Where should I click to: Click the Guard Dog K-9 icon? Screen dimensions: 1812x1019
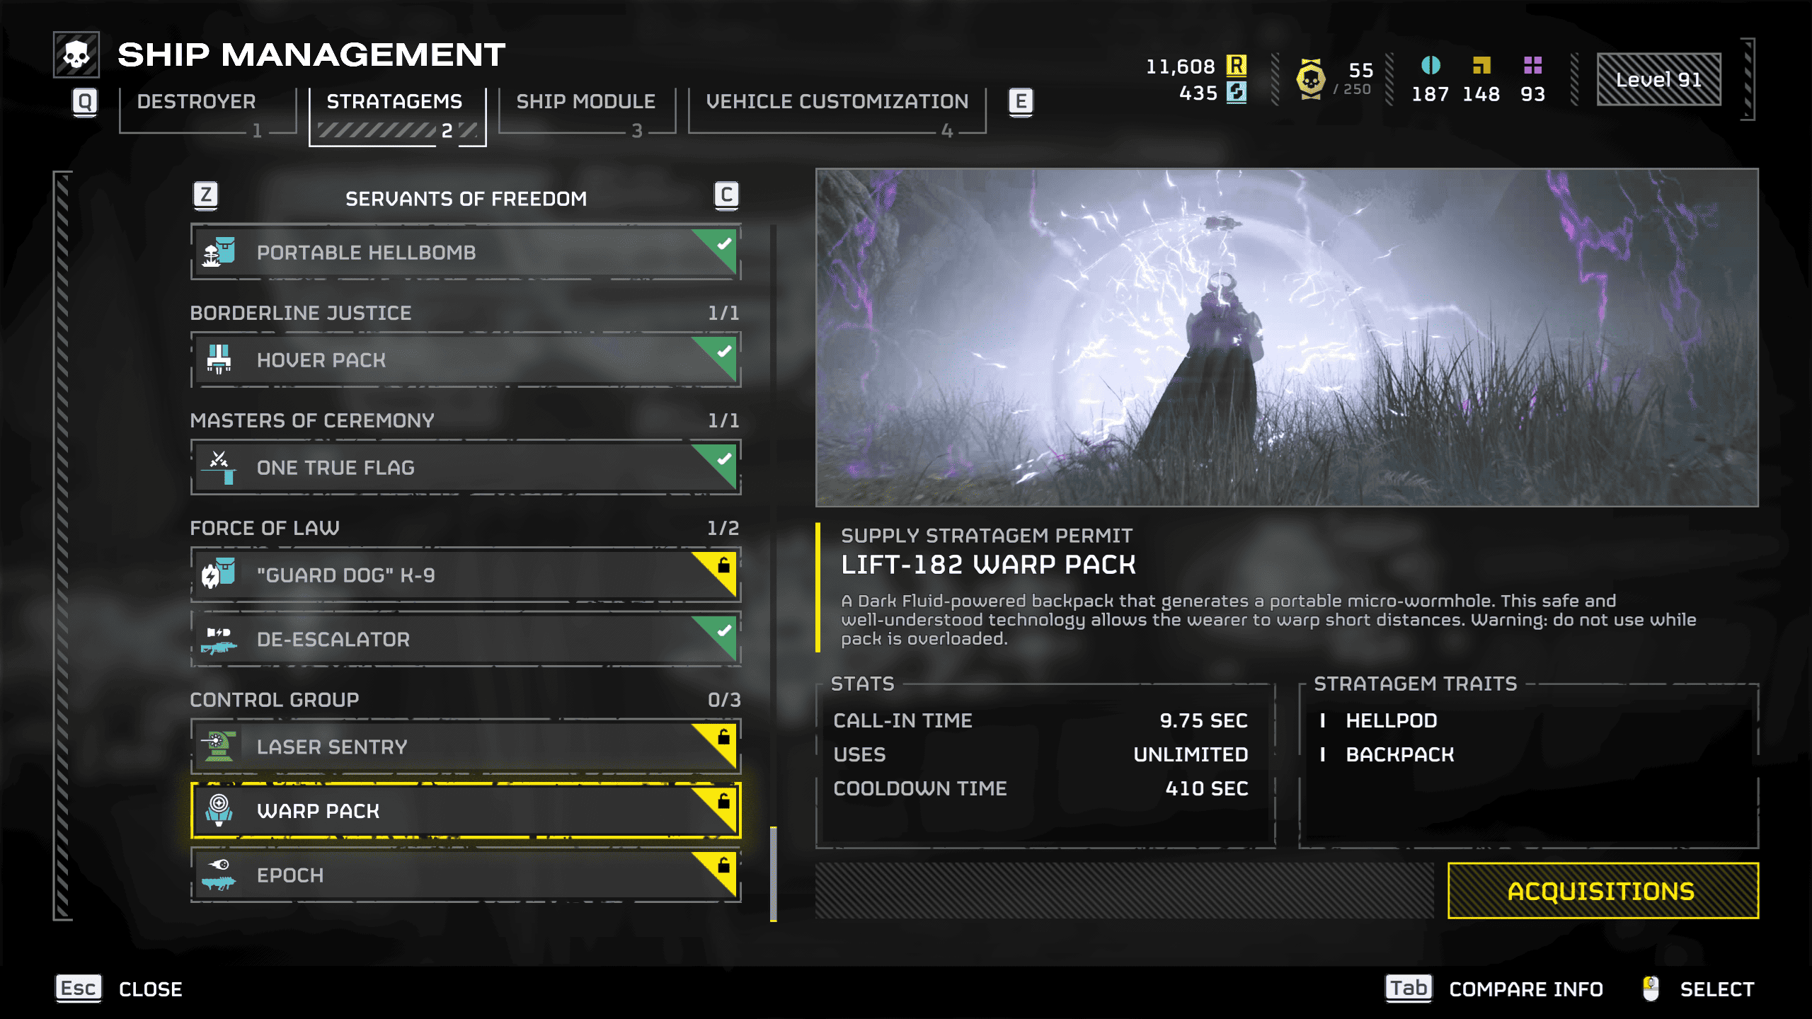tap(219, 575)
